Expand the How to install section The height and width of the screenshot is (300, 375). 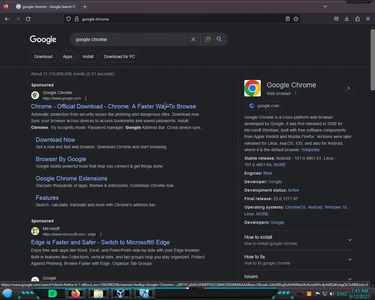299,240
